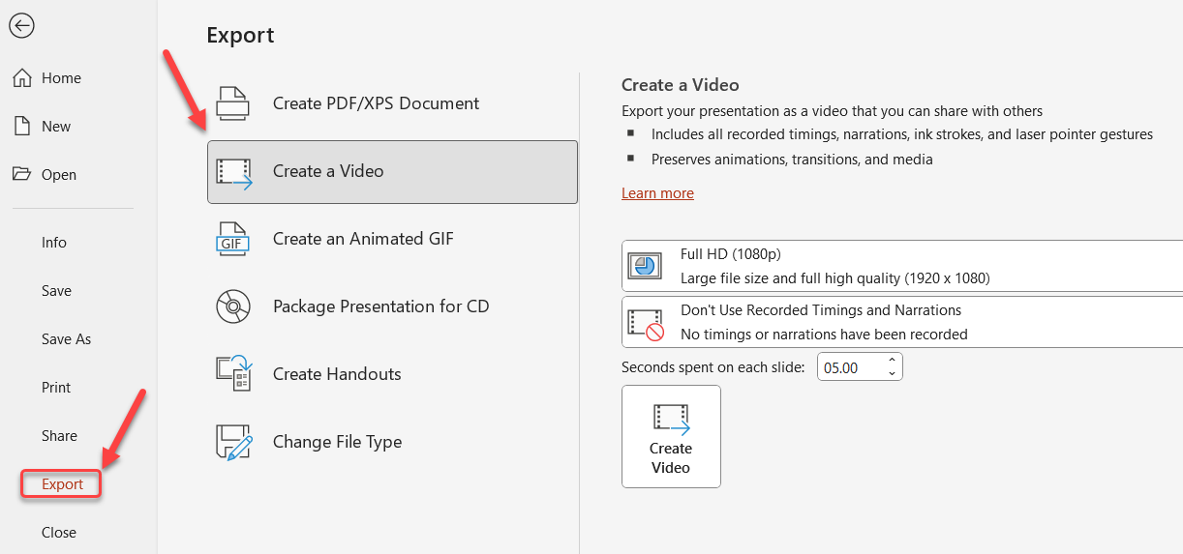The image size is (1183, 554).
Task: Click the New blank page icon
Action: (x=21, y=127)
